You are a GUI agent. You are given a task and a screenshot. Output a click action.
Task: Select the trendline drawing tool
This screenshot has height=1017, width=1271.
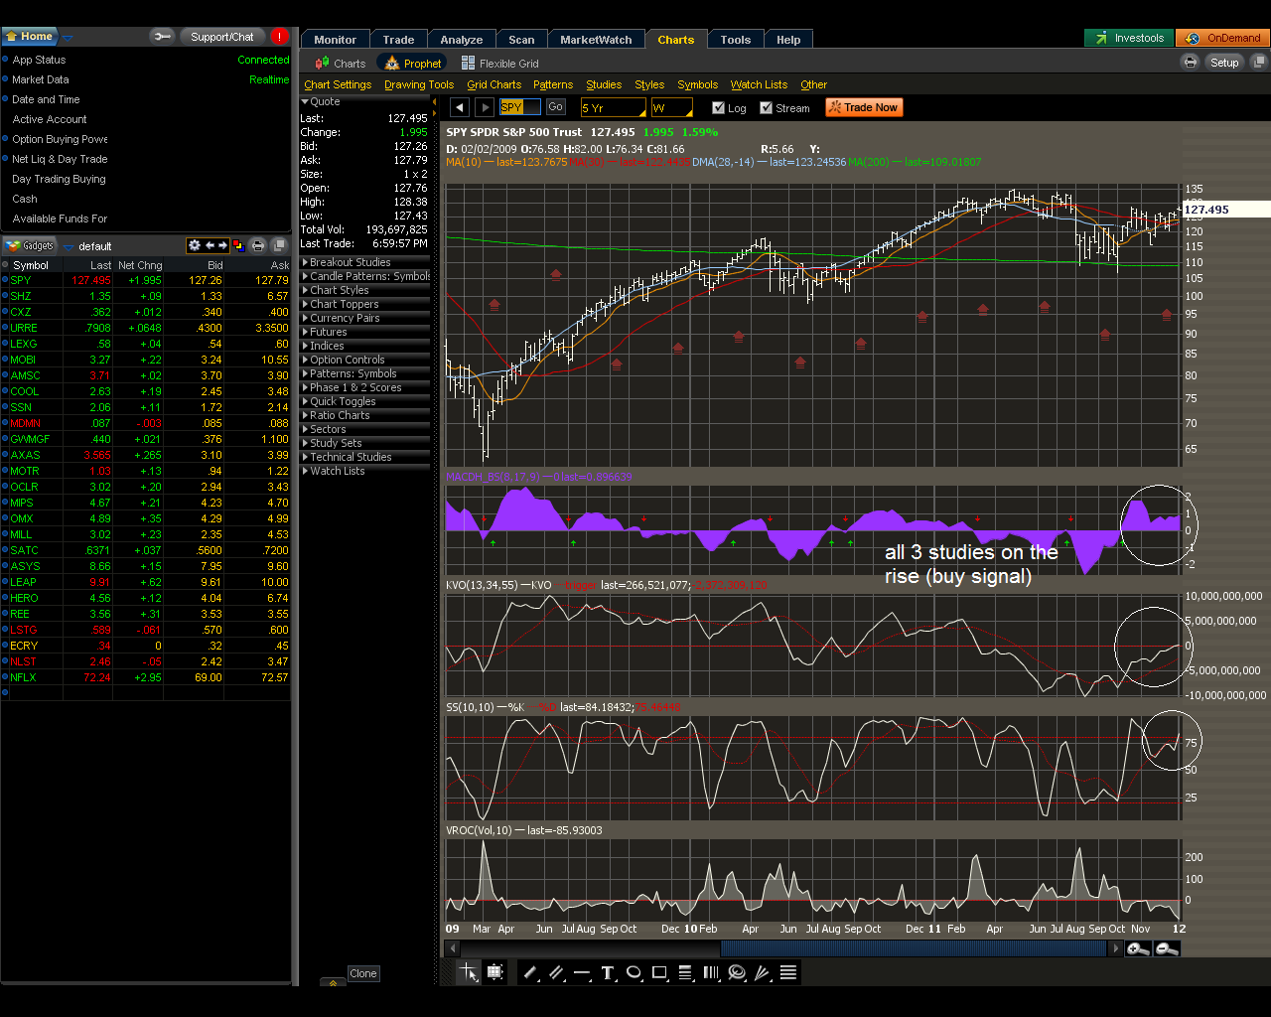coord(530,973)
